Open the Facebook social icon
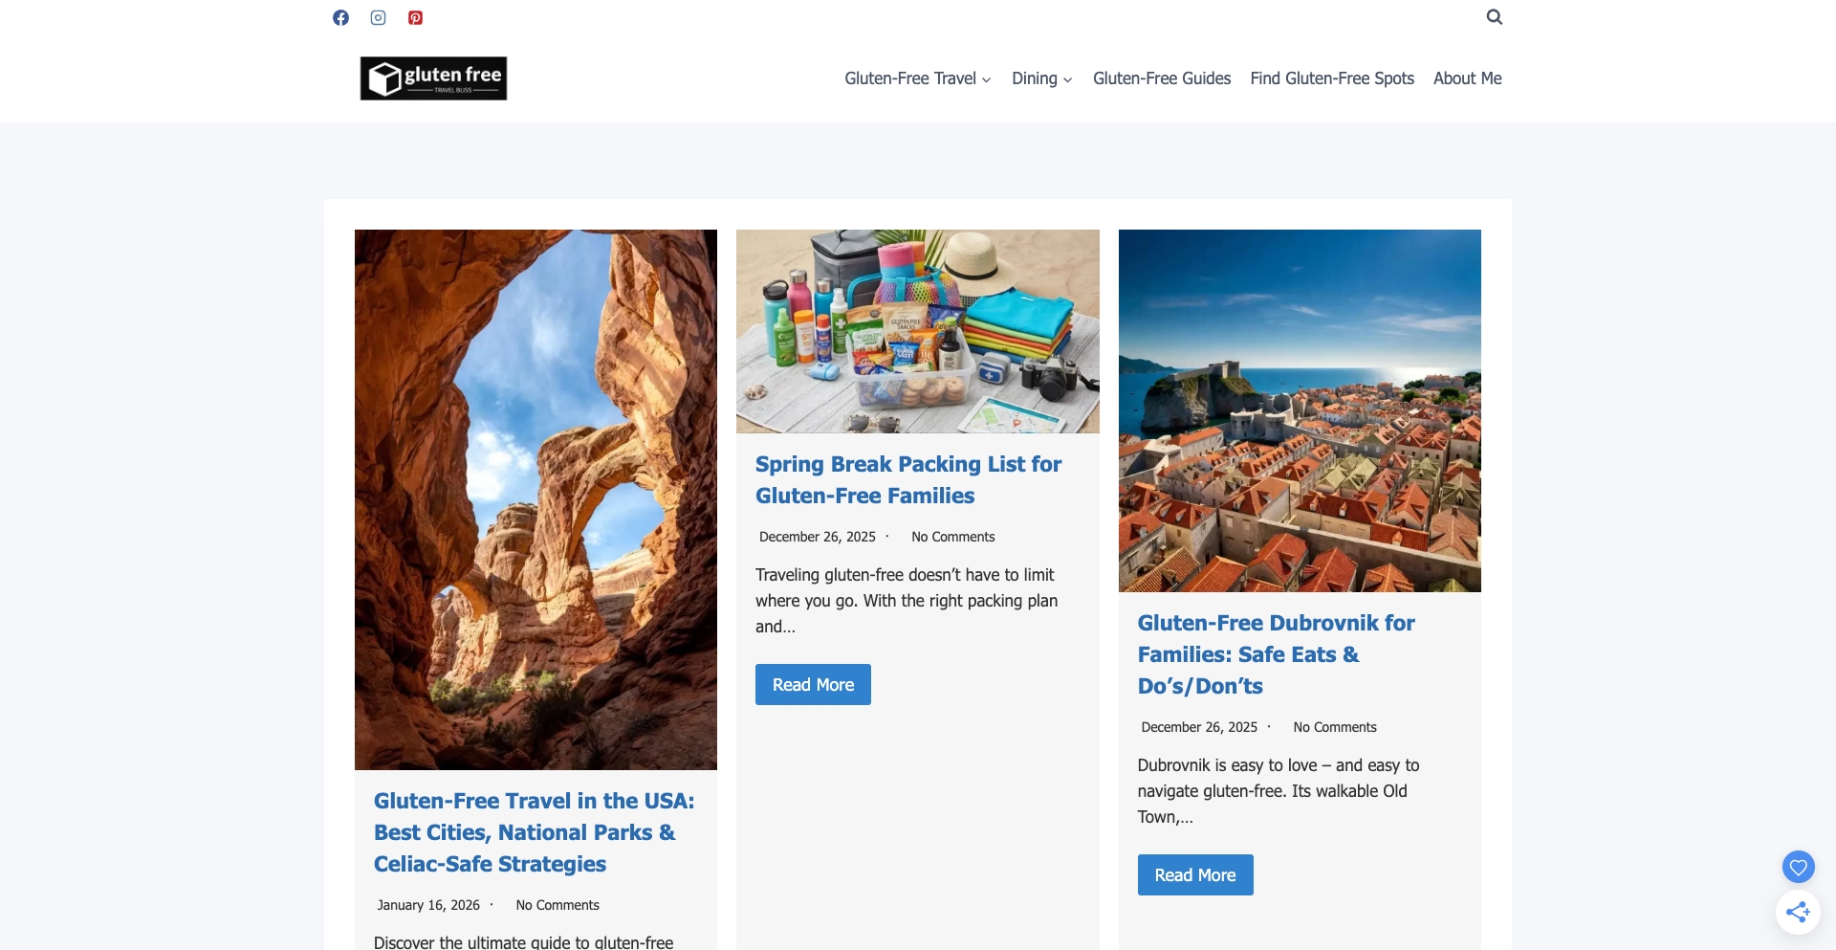This screenshot has width=1836, height=950. pyautogui.click(x=340, y=16)
